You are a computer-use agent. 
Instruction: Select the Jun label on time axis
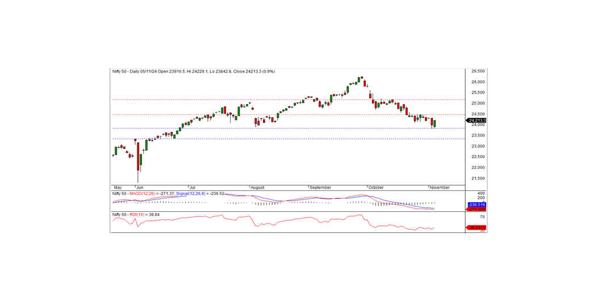click(x=140, y=188)
